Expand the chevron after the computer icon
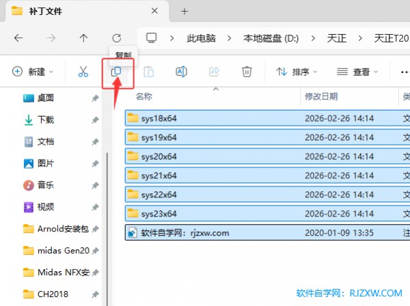The height and width of the screenshot is (306, 410). (172, 38)
